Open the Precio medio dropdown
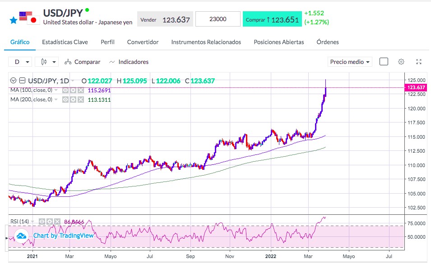The width and height of the screenshot is (431, 263). (x=350, y=62)
